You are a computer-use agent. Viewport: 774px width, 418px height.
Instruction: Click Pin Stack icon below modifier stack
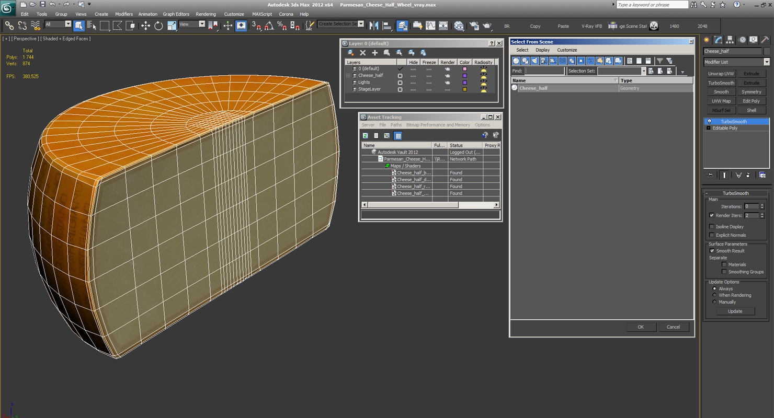[710, 175]
